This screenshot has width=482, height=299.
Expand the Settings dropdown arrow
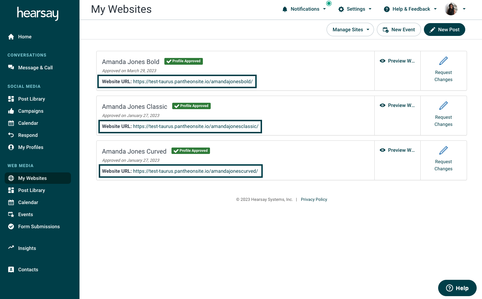370,9
